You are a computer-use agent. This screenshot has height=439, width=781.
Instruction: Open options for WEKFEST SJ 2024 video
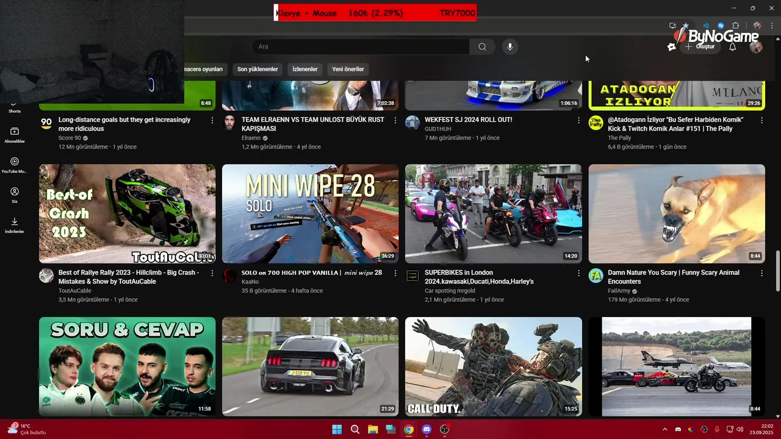[578, 121]
